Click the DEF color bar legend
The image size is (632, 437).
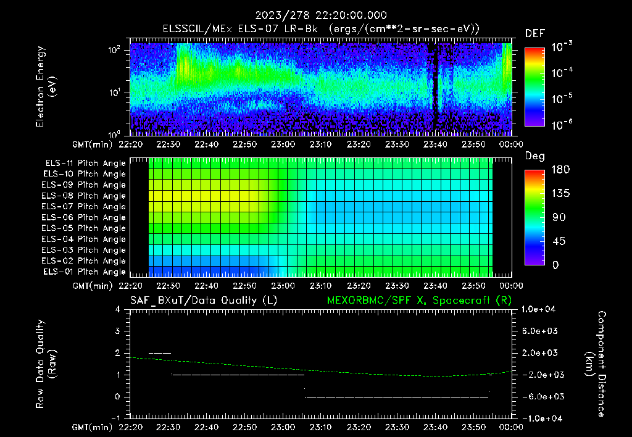pyautogui.click(x=534, y=86)
